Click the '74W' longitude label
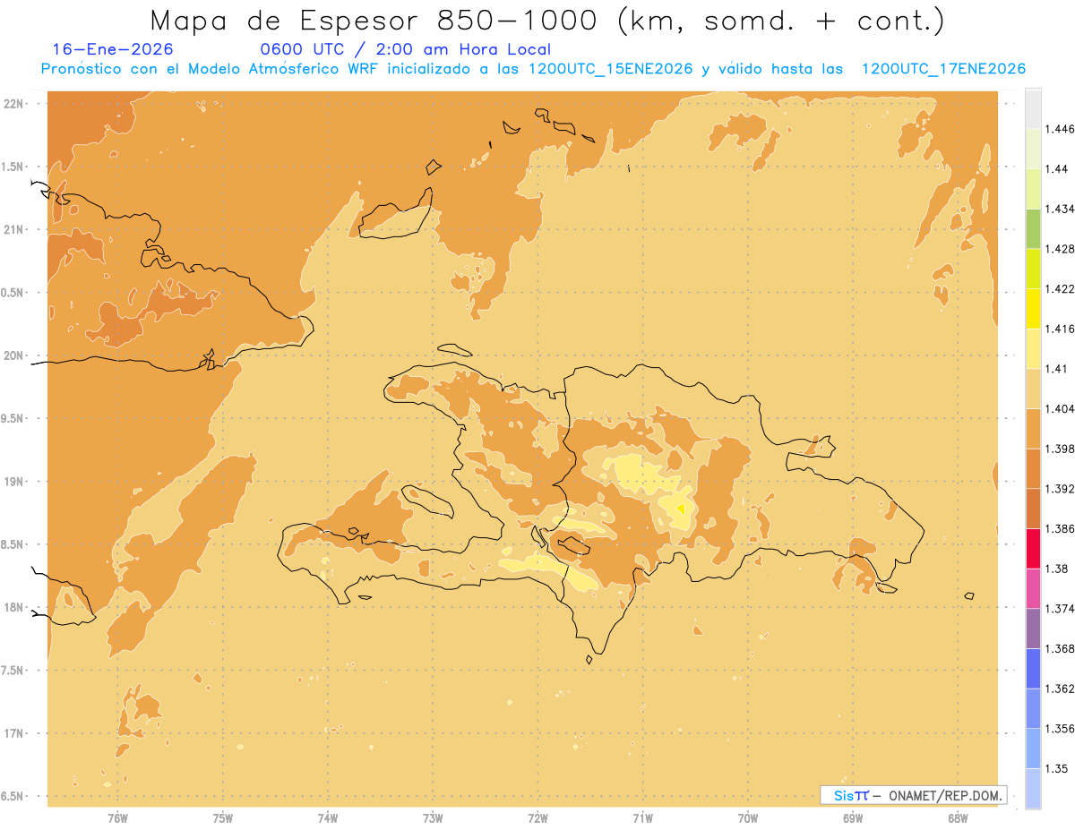1075x830 pixels. (328, 817)
